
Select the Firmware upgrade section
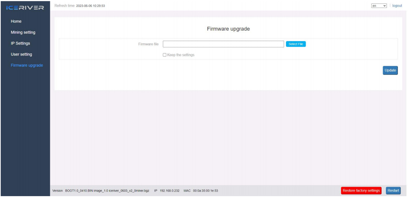[x=27, y=65]
